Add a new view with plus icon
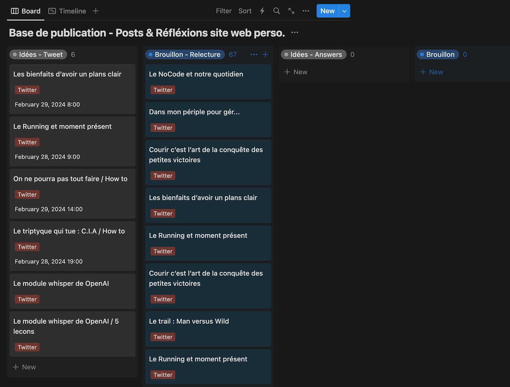 [96, 11]
